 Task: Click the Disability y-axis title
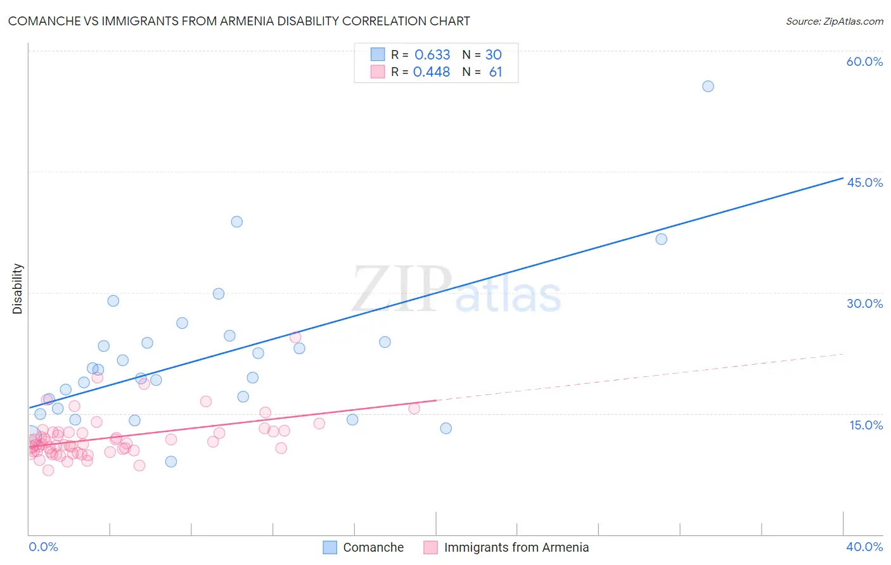point(18,289)
